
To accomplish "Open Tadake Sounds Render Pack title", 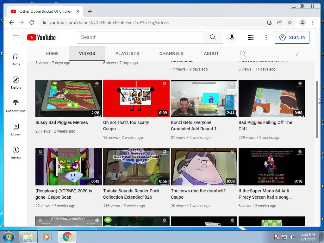I will pyautogui.click(x=131, y=194).
